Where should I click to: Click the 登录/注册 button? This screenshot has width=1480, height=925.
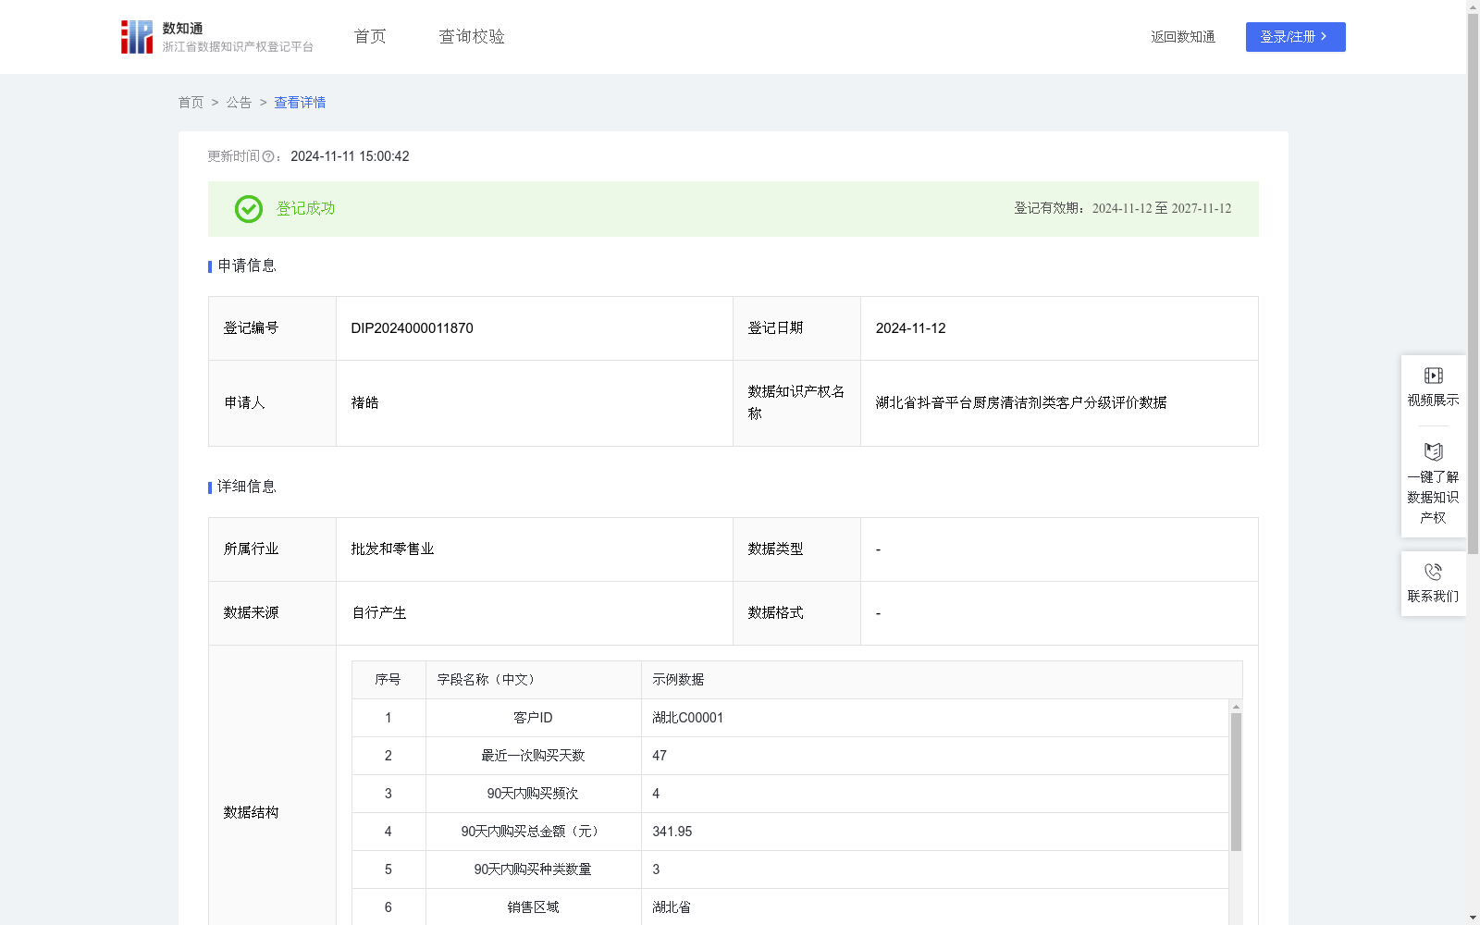coord(1295,36)
